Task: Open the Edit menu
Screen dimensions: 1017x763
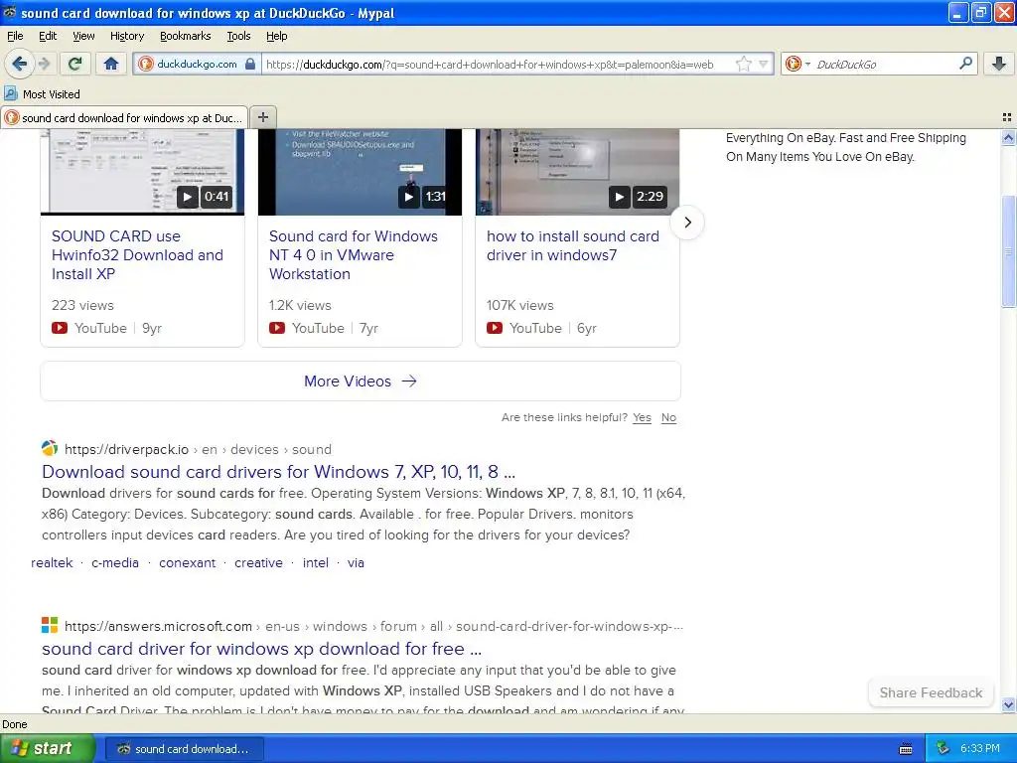Action: (x=48, y=36)
